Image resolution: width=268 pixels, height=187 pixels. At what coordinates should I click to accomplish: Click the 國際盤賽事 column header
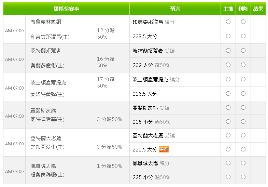(66, 9)
